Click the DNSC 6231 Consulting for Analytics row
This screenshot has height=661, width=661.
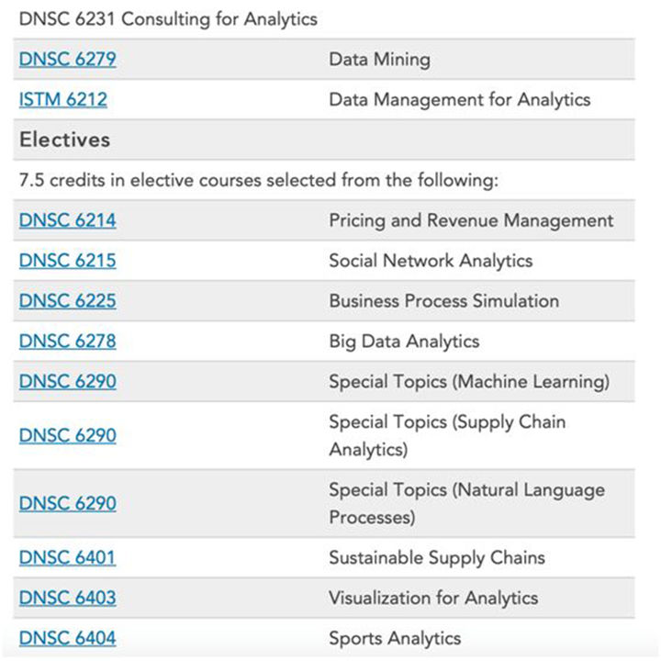click(x=168, y=19)
